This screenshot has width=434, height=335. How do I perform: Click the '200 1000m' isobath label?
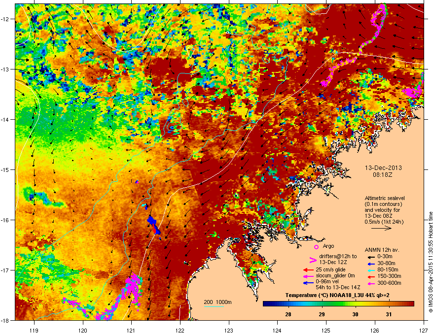pos(217,302)
